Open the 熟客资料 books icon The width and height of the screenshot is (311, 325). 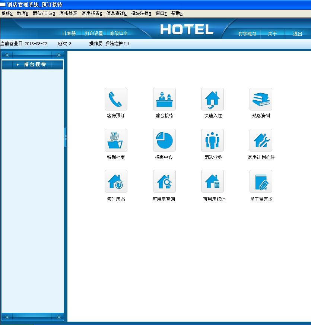coord(261,99)
